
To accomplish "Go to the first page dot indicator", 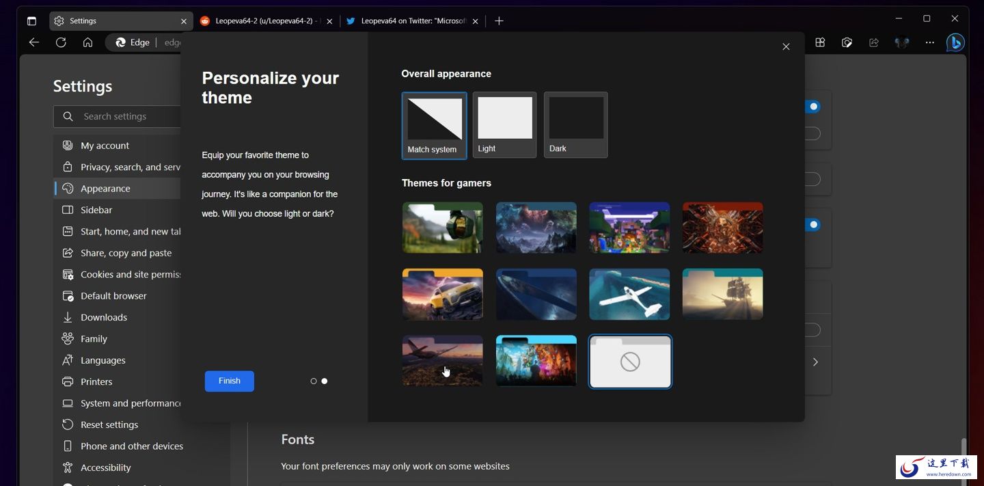I will pos(314,381).
